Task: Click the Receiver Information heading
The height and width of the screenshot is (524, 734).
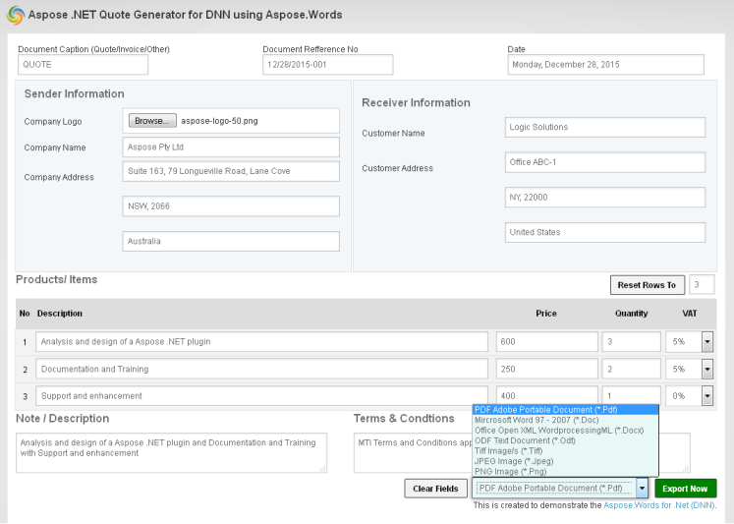Action: click(x=416, y=102)
